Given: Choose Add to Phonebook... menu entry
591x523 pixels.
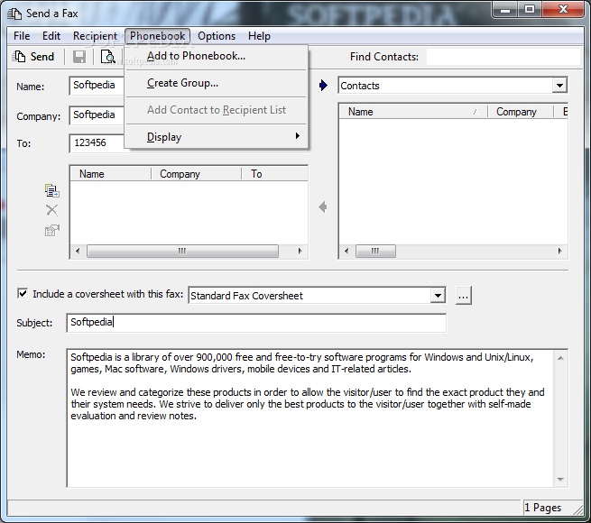Looking at the screenshot, I should tap(217, 56).
